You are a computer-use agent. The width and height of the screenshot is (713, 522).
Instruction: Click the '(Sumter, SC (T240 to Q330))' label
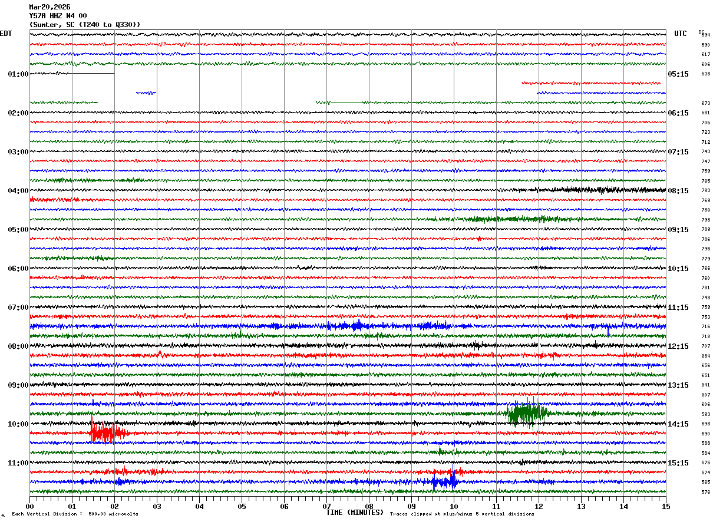[x=85, y=25]
